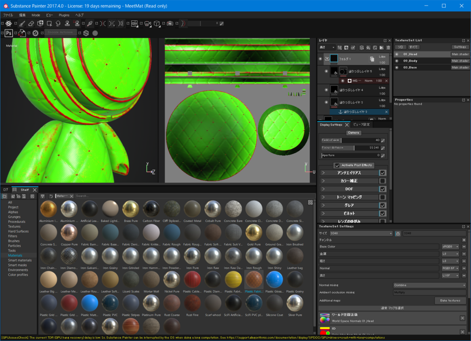Toggle the アンチエイリアス checkbox

[x=382, y=173]
